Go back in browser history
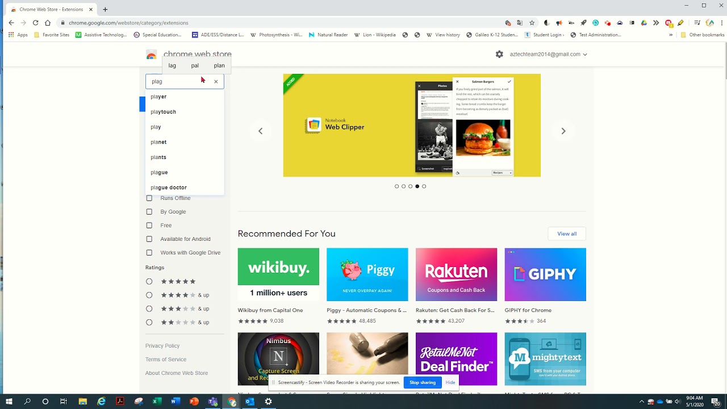 click(11, 23)
